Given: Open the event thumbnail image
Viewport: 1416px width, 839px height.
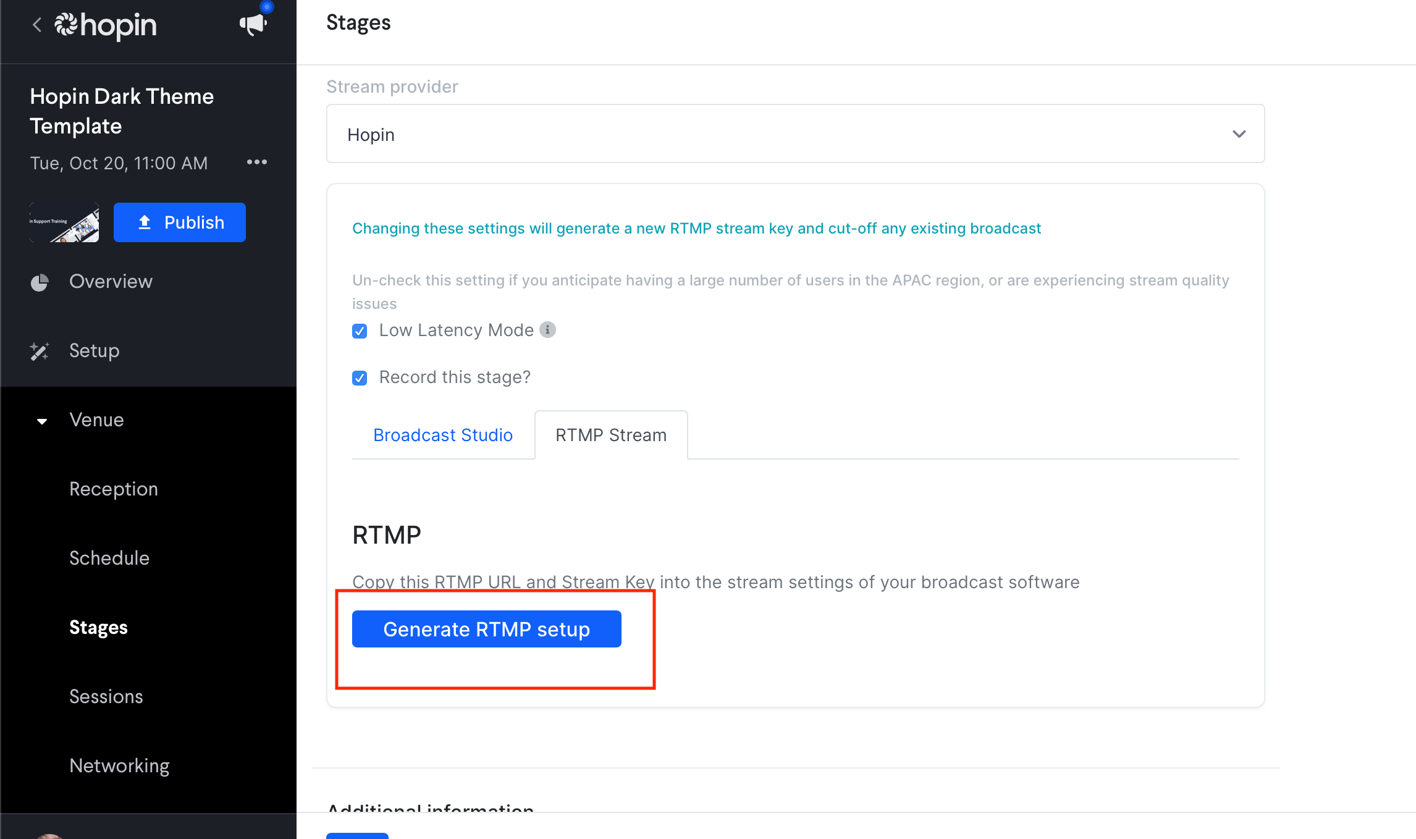Looking at the screenshot, I should (x=64, y=222).
